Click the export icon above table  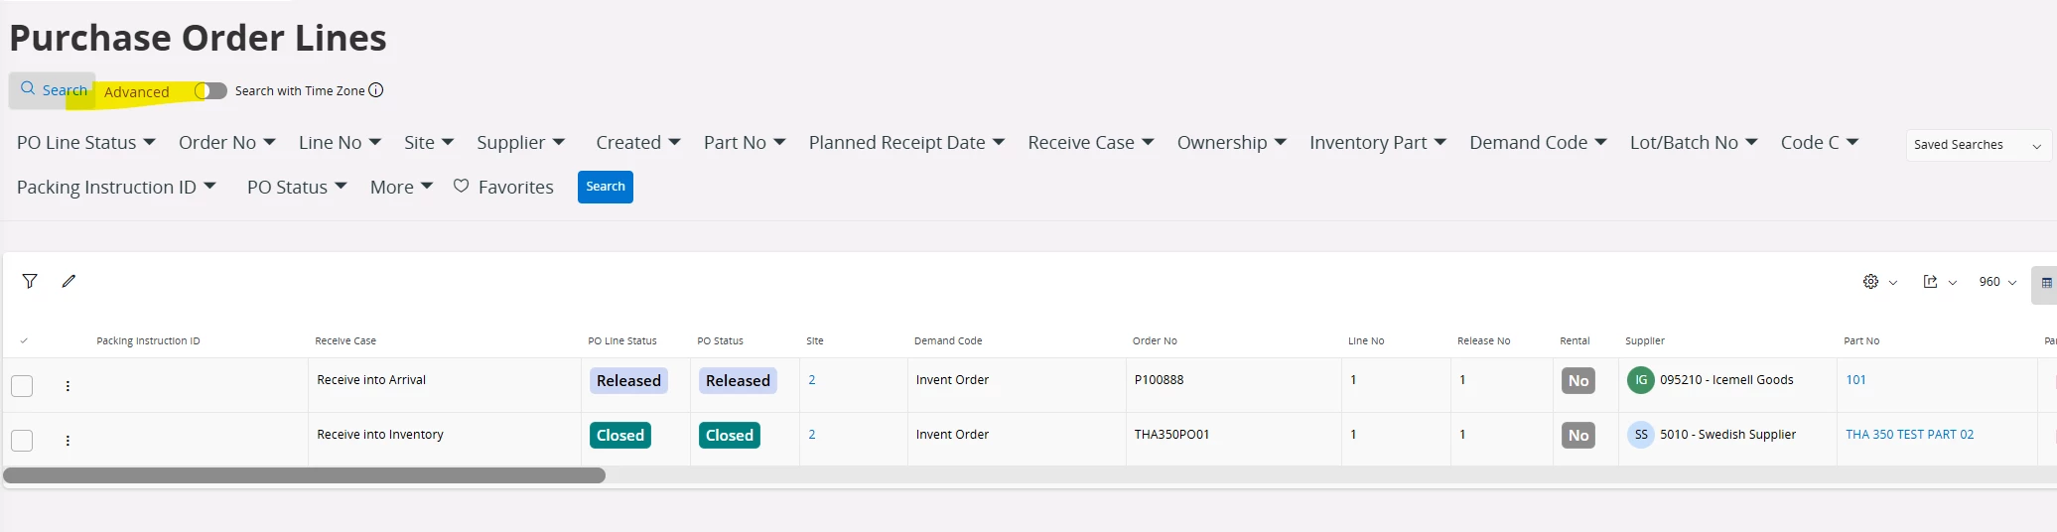[x=1930, y=282]
